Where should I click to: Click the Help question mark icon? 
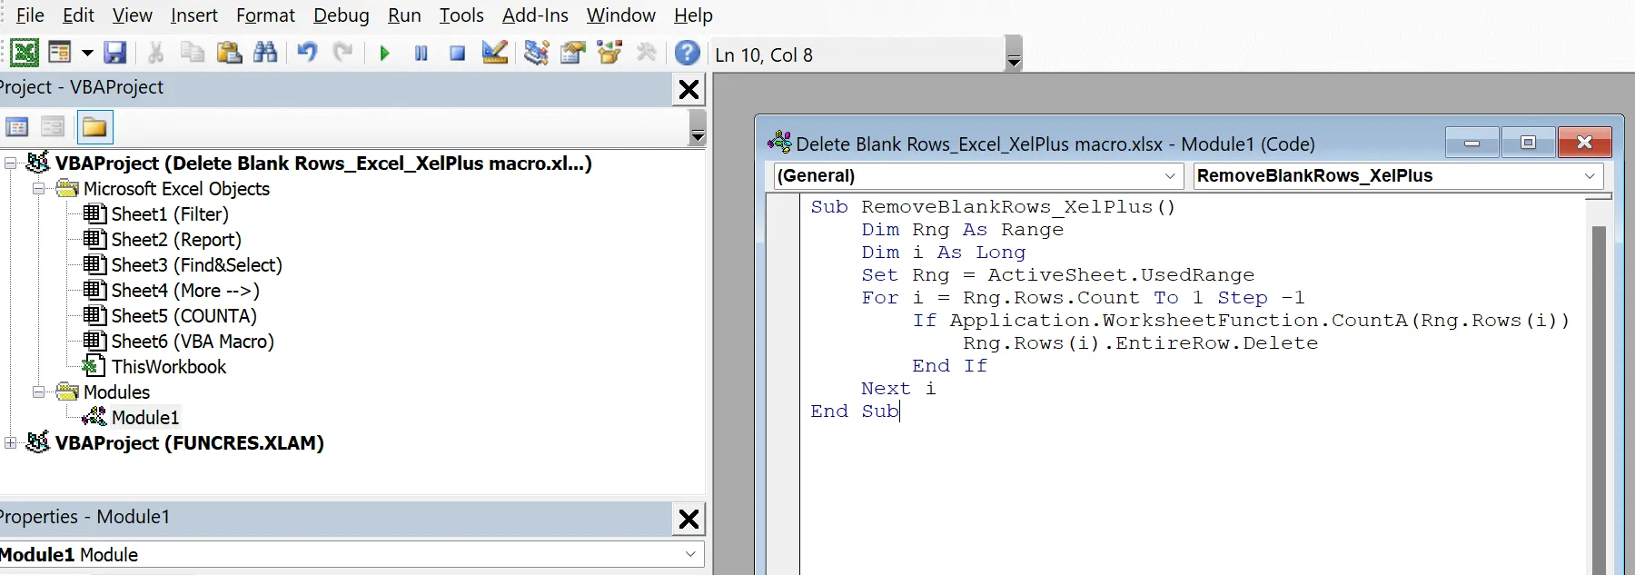click(x=688, y=54)
